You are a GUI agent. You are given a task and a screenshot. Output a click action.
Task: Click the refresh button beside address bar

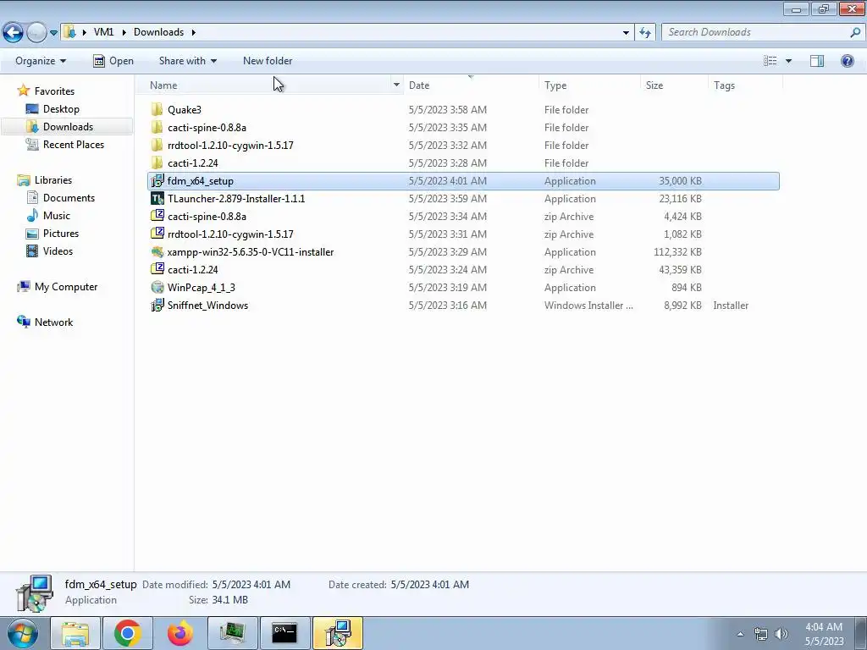click(645, 33)
